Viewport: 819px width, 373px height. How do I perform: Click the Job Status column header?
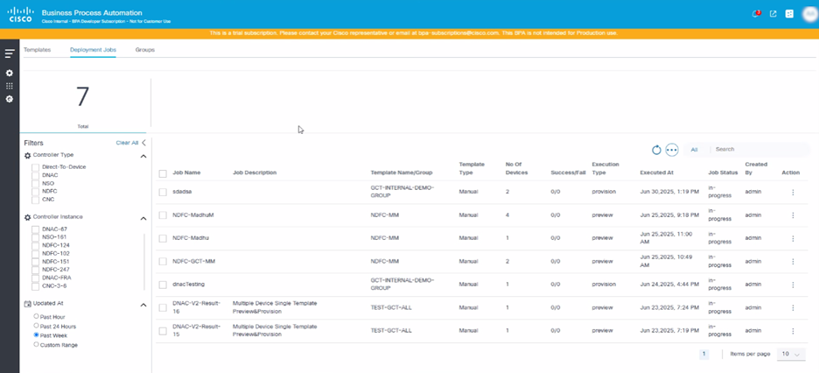[x=723, y=172]
